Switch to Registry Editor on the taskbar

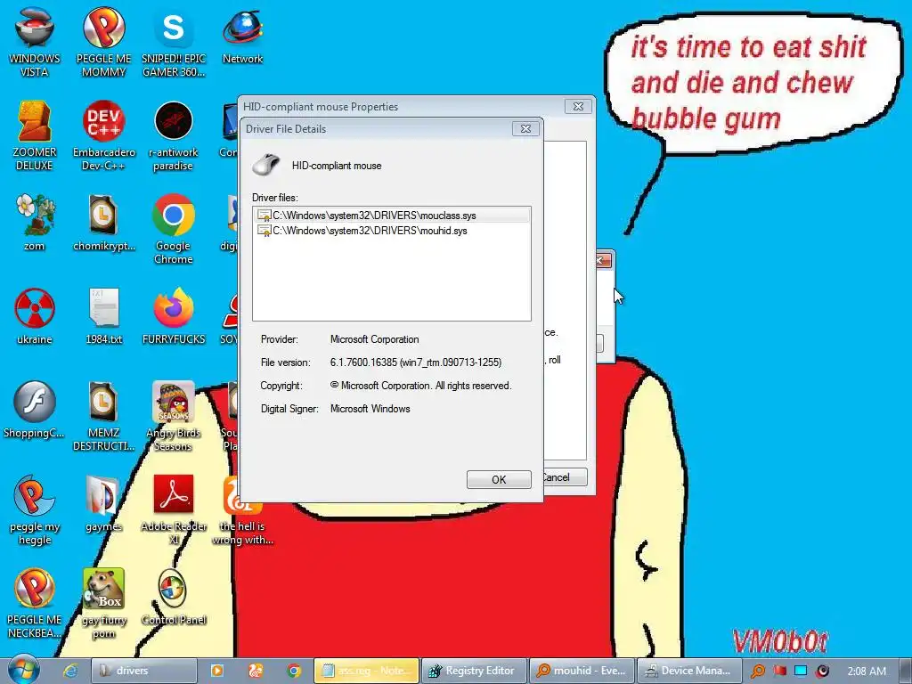click(474, 671)
